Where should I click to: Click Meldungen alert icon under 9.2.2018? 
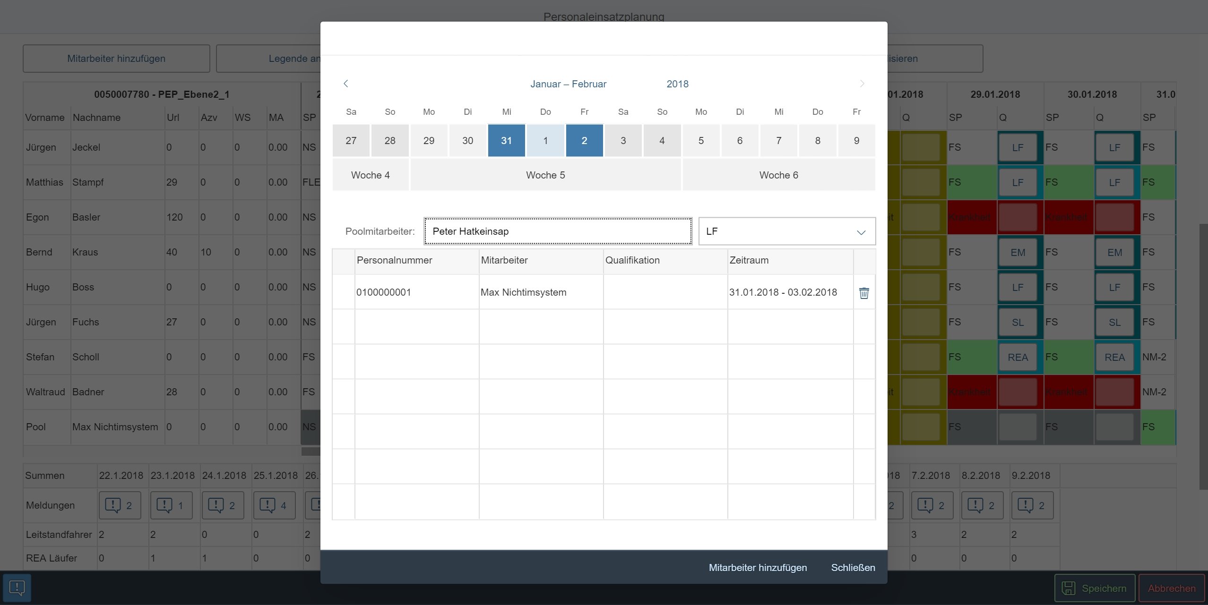click(x=1032, y=505)
